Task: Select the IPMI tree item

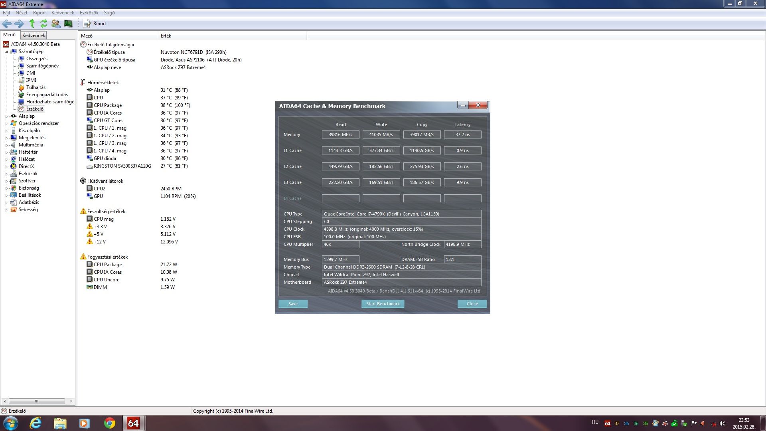Action: pyautogui.click(x=31, y=80)
